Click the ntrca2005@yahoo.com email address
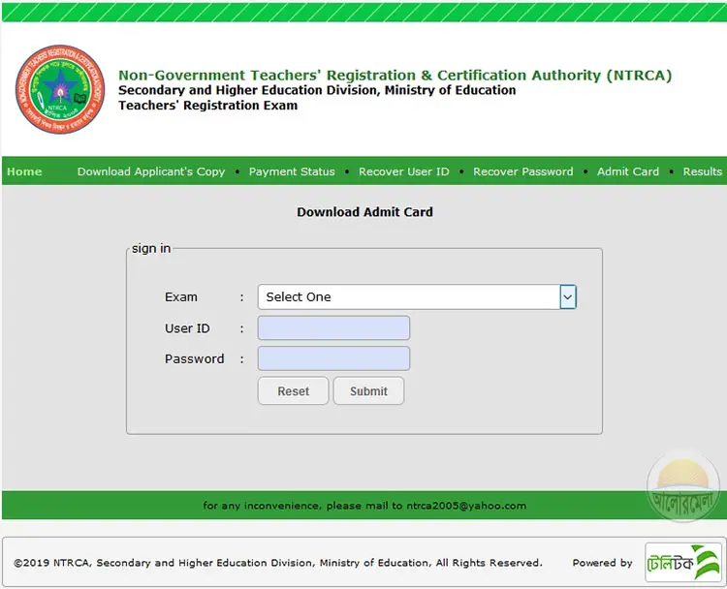The height and width of the screenshot is (589, 727). [466, 506]
